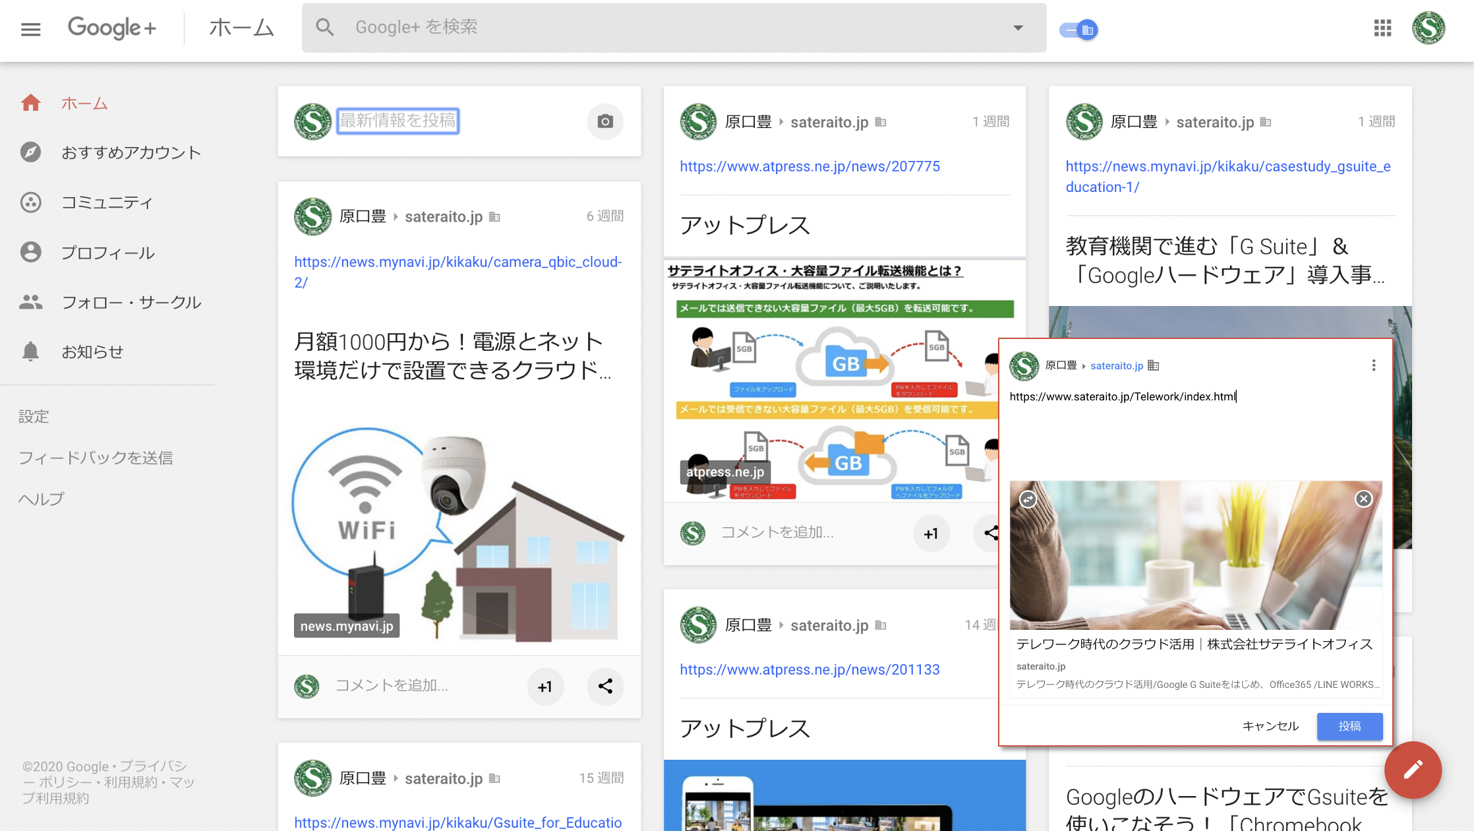Remove link preview with X icon

click(1364, 499)
